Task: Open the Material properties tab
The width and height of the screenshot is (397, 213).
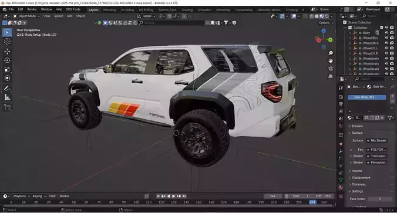Action: (x=341, y=187)
